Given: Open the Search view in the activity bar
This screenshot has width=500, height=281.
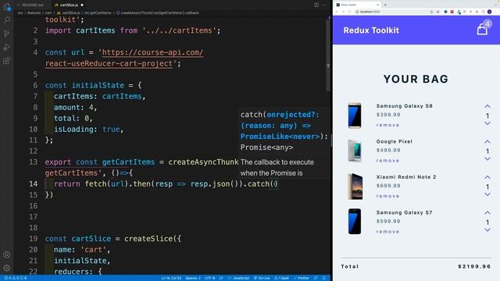Looking at the screenshot, I should pyautogui.click(x=7, y=20).
